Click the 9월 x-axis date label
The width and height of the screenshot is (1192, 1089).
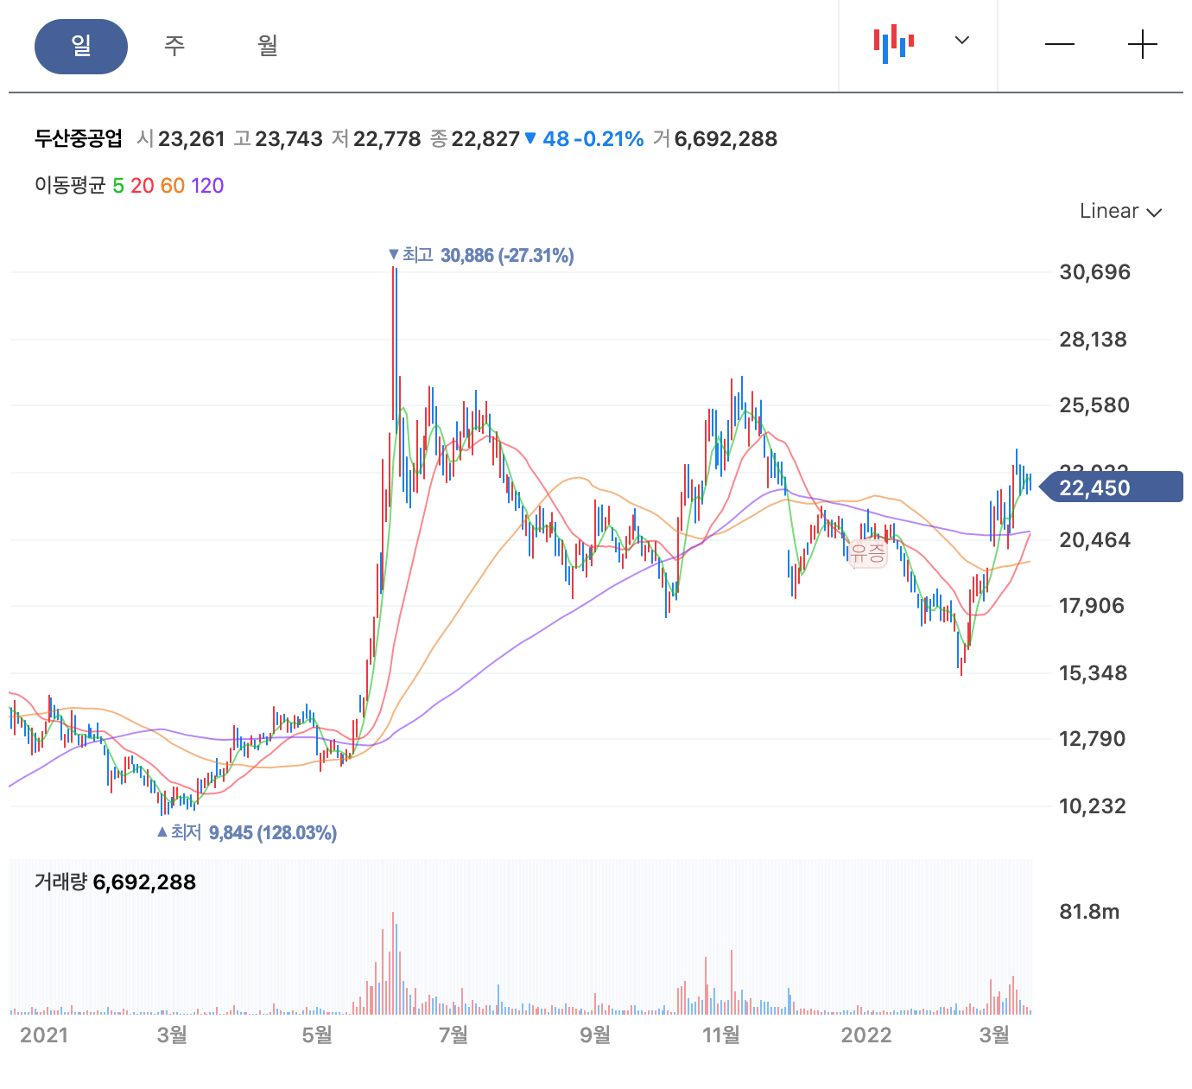pos(595,1035)
